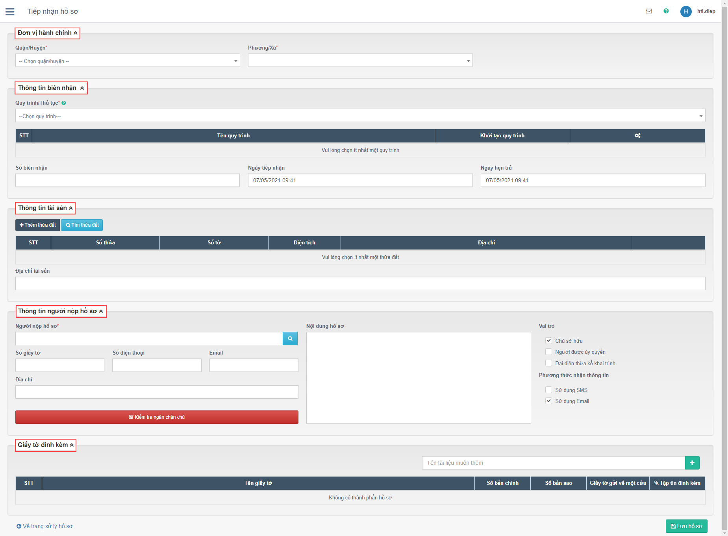This screenshot has width=728, height=536.
Task: Click the green help icon in header
Action: [666, 11]
